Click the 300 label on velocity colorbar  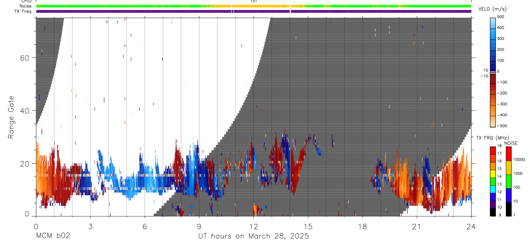click(x=501, y=38)
